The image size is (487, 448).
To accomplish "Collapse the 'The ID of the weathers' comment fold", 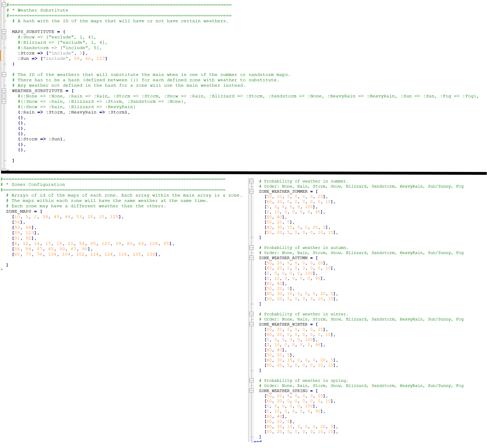I will [x=4, y=75].
